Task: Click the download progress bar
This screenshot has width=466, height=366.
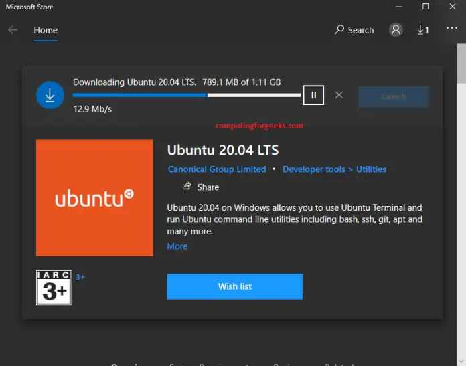Action: 186,95
